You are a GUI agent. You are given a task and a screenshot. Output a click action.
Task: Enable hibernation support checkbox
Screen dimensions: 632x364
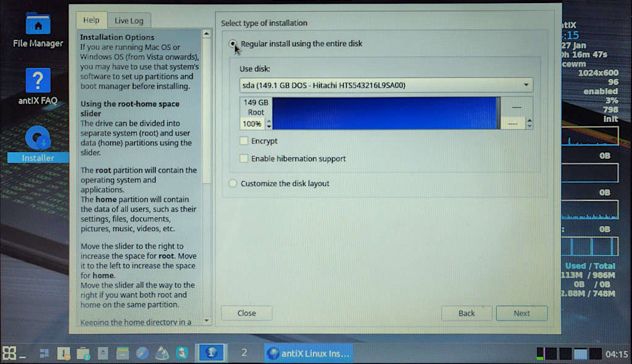tap(244, 159)
